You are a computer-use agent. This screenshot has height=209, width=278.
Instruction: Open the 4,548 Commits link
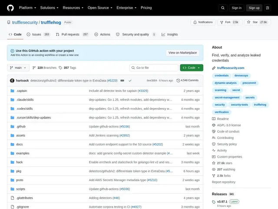pos(188,81)
